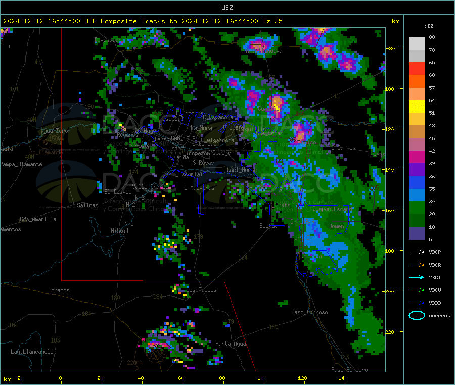Click the Carmensa map label
The width and height of the screenshot is (455, 385).
tap(309, 256)
